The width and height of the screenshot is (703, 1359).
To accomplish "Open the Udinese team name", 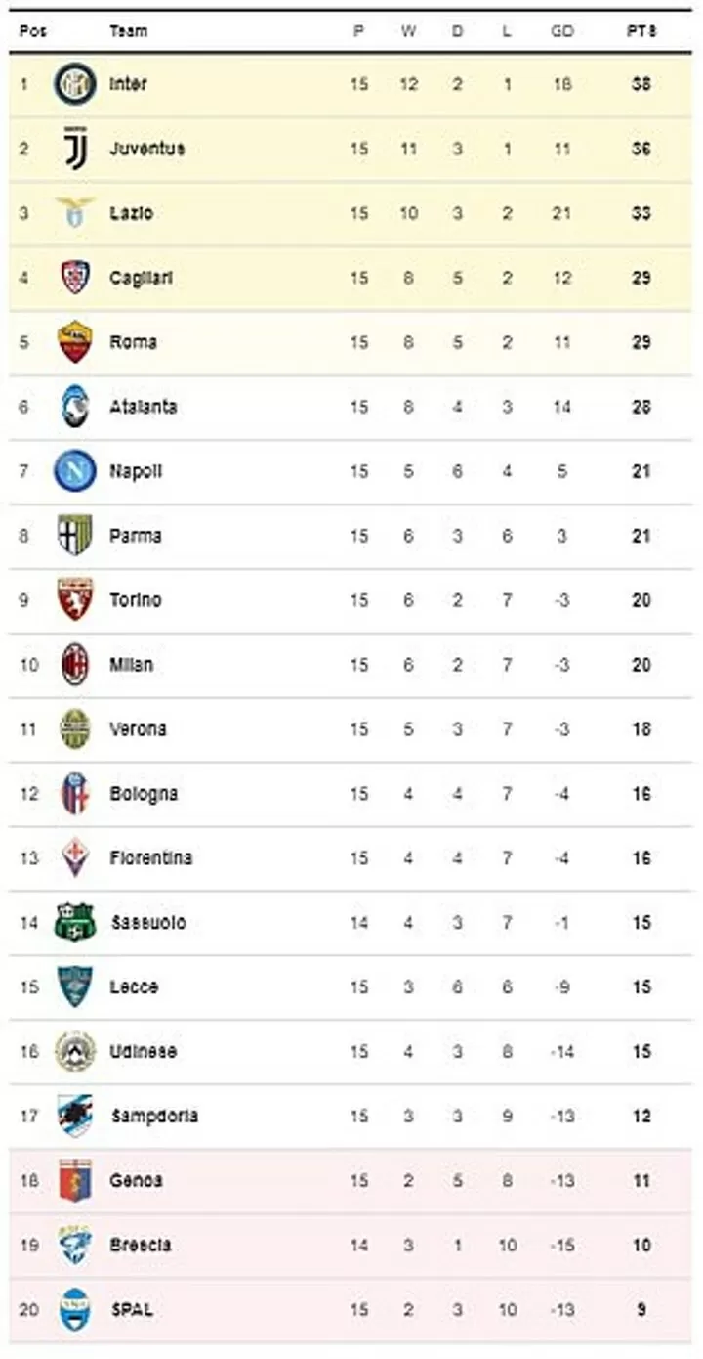I will (x=144, y=1052).
